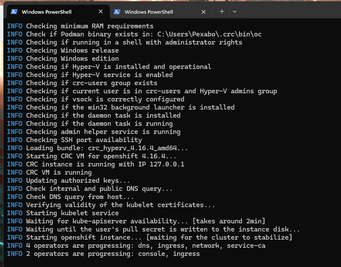The width and height of the screenshot is (341, 267).
Task: Click the line 'Check if Podman binary exists in'
Action: coord(134,34)
